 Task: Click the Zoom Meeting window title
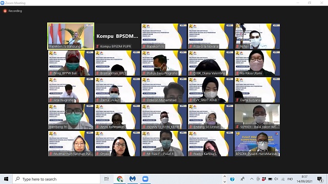(15, 3)
